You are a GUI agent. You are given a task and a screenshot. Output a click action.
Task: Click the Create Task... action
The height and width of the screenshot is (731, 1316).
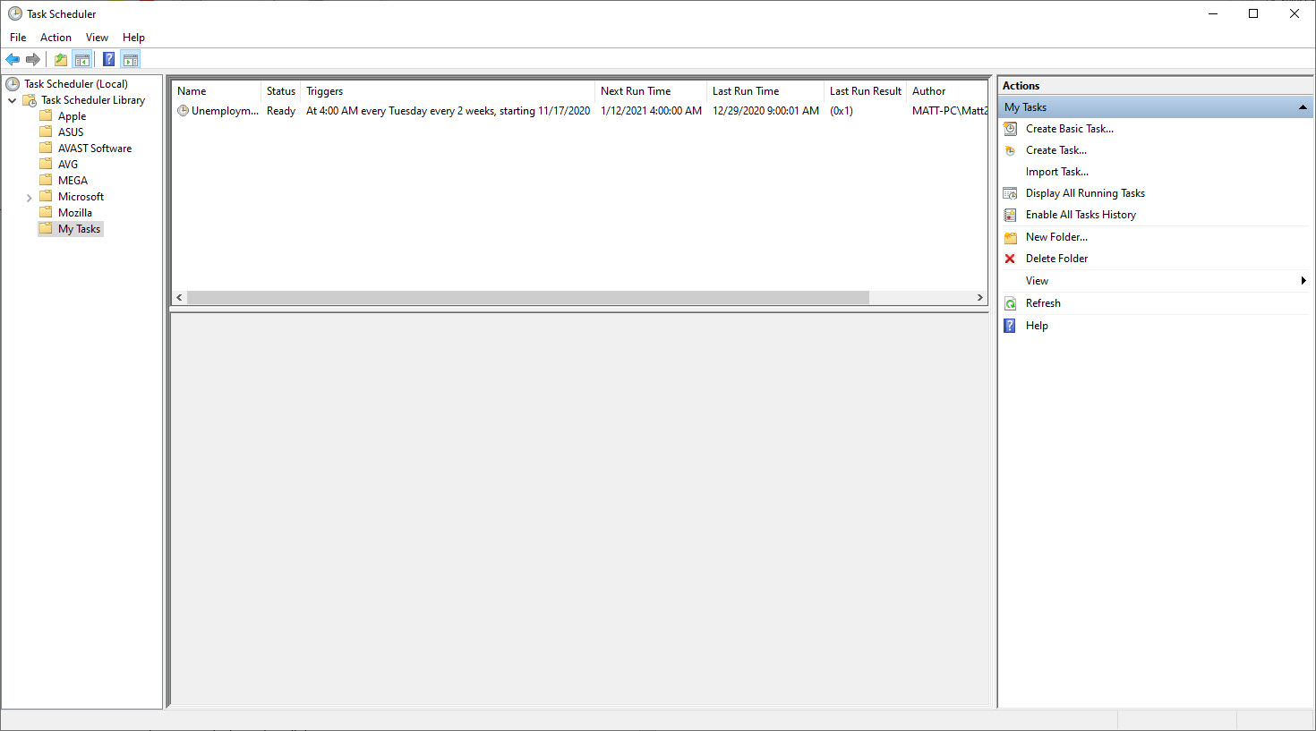pos(1056,150)
